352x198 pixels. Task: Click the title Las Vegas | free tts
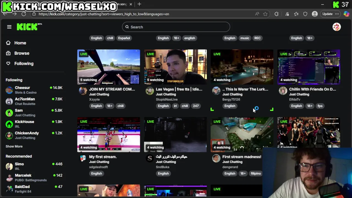[179, 89]
